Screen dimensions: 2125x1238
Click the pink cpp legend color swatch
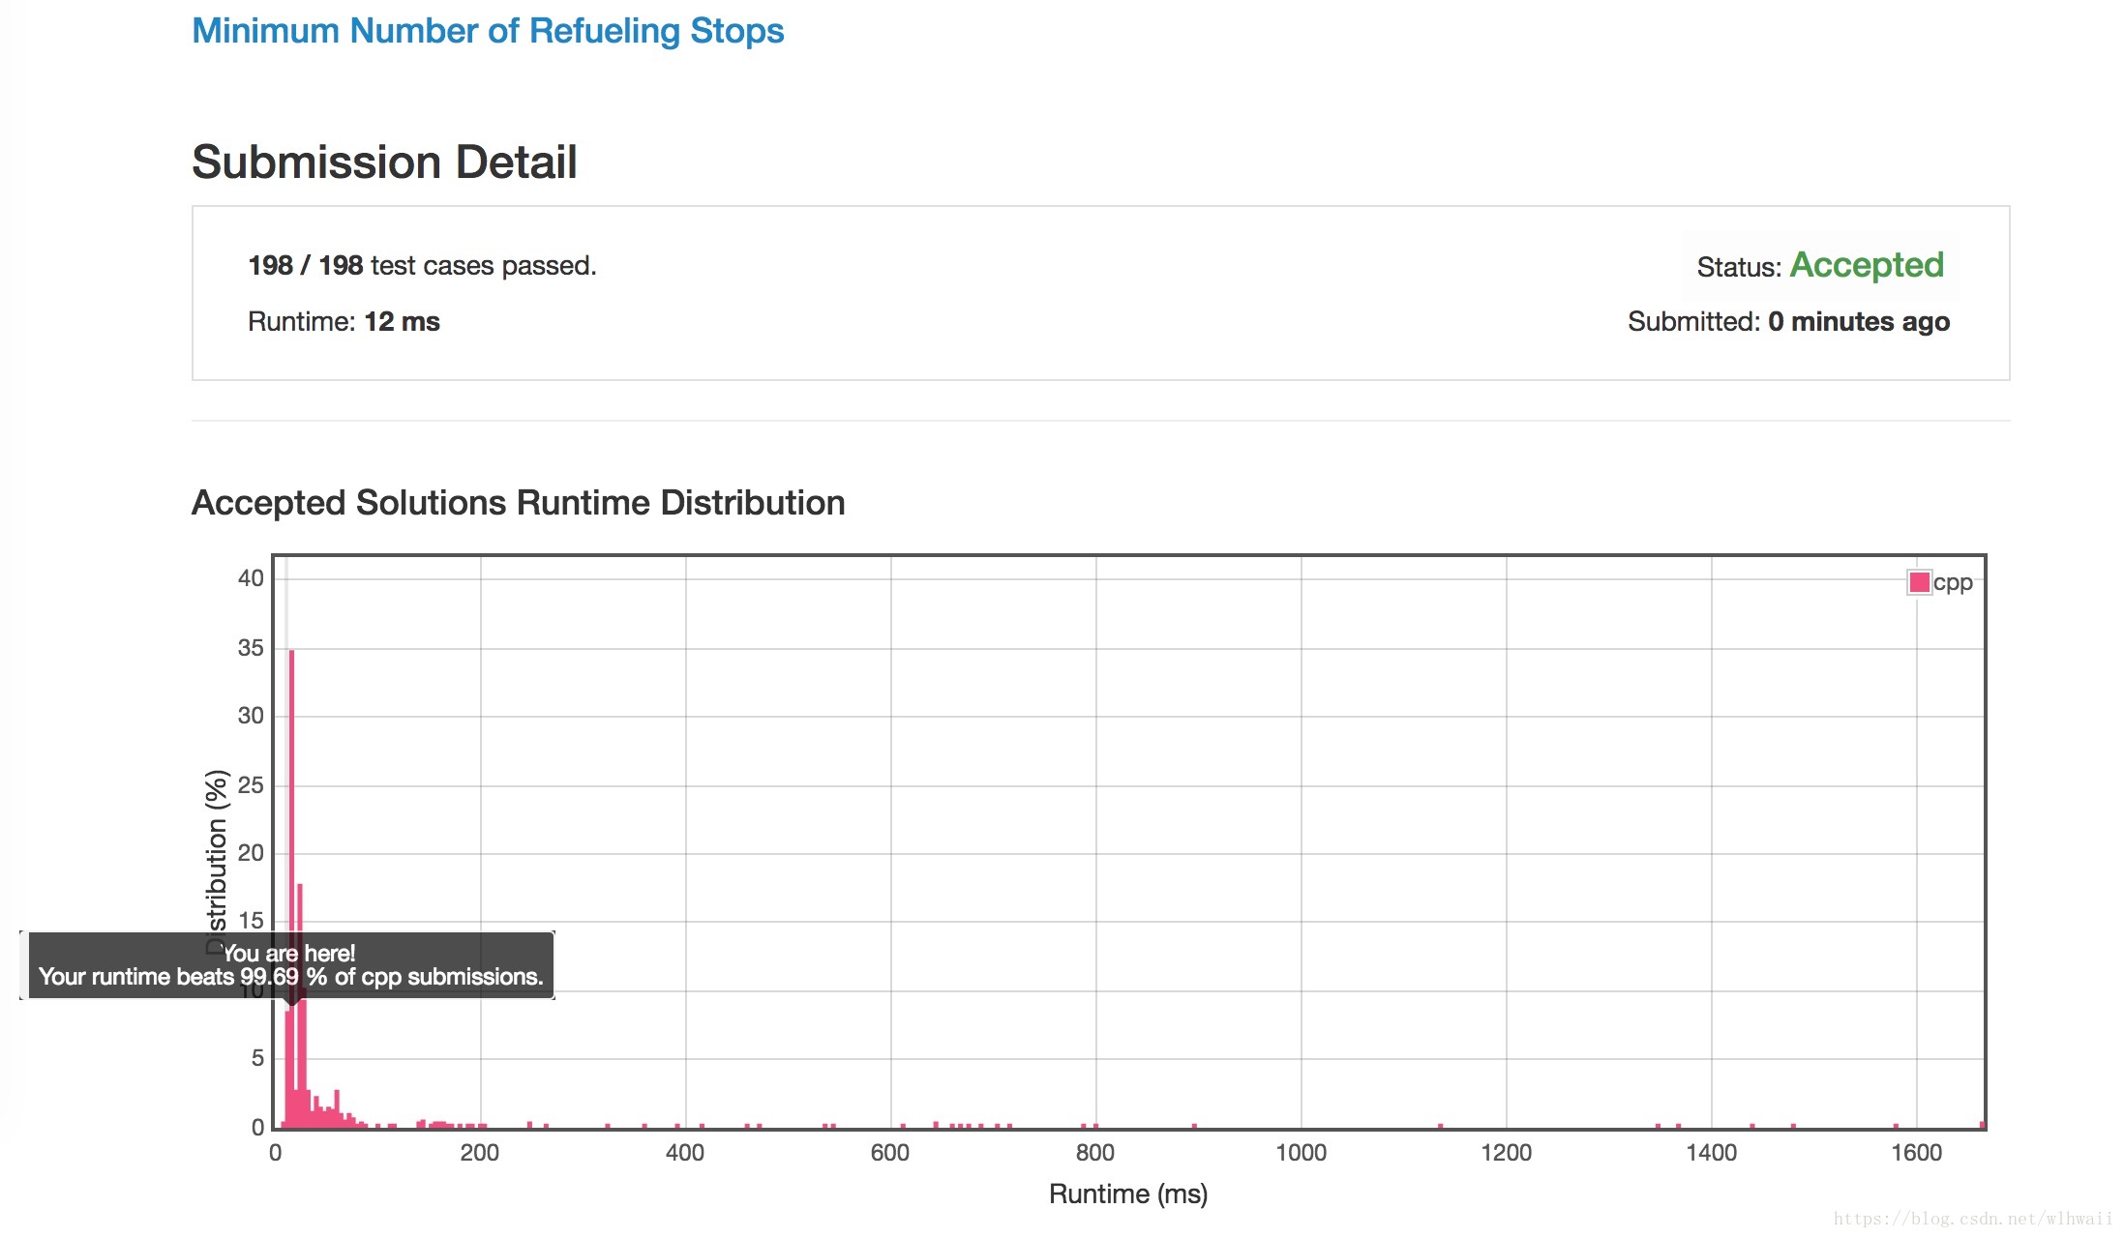coord(1920,582)
